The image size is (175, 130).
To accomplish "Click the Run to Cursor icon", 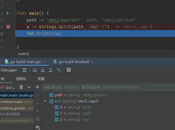I will coord(59,70).
